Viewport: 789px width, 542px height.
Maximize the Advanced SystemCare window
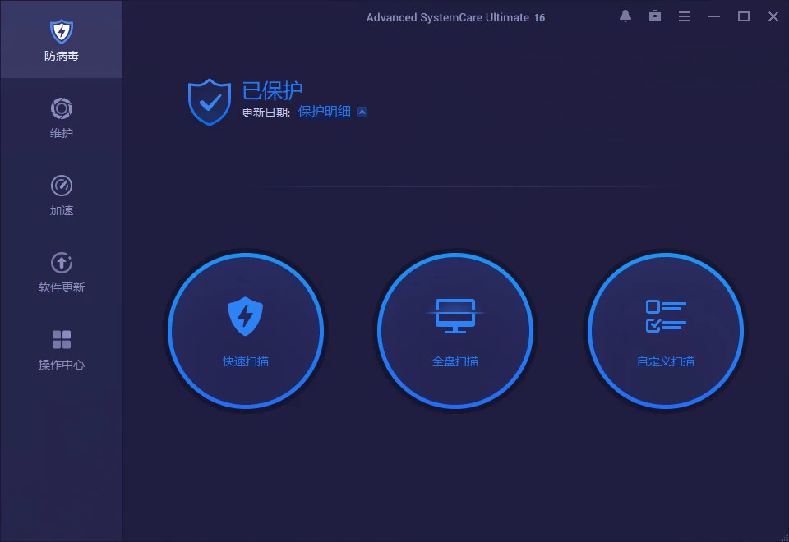(x=744, y=16)
